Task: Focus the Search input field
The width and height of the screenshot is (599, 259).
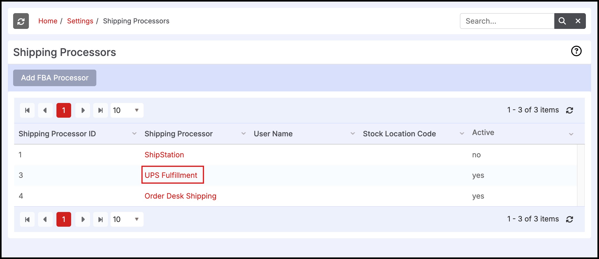Action: (x=507, y=21)
